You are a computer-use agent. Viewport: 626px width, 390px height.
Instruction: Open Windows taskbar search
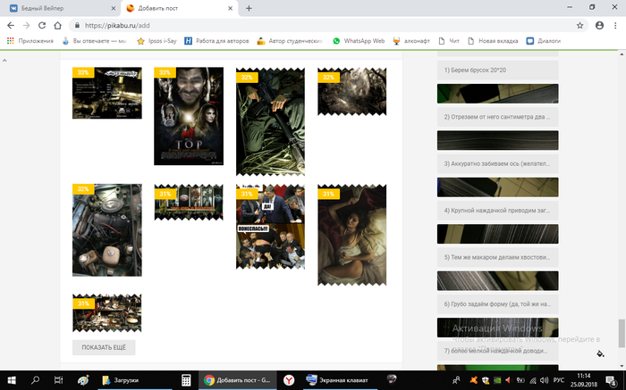pyautogui.click(x=35, y=380)
